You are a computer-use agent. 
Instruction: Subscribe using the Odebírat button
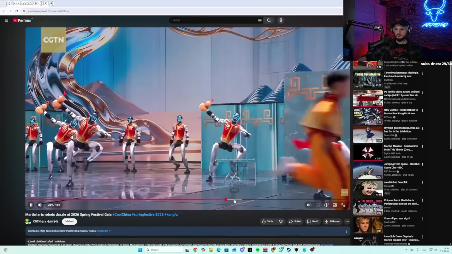[x=70, y=222]
